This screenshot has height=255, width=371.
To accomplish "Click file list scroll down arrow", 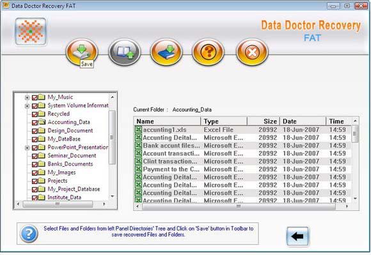I will [355, 199].
